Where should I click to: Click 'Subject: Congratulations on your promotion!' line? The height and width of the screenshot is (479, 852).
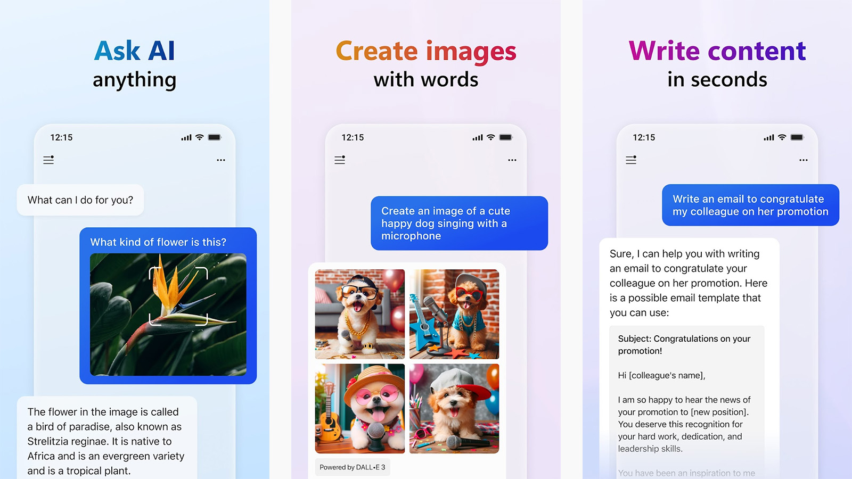(x=684, y=345)
